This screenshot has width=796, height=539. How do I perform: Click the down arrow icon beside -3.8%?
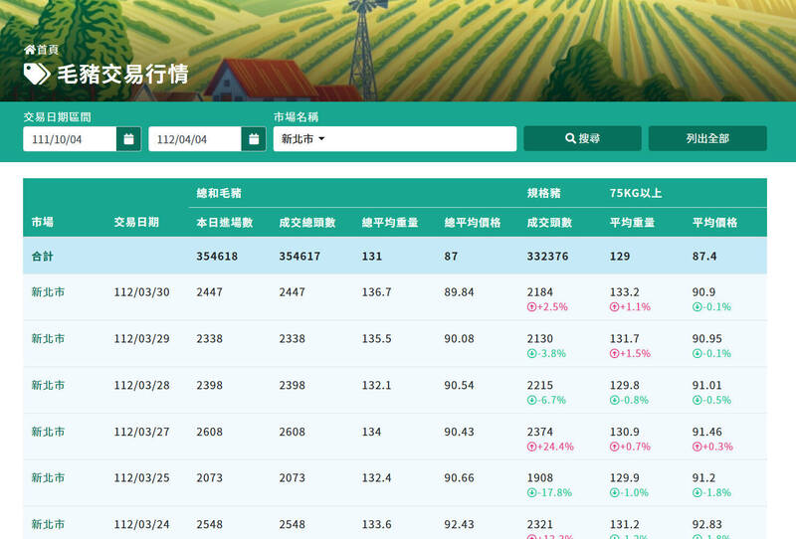(x=532, y=354)
